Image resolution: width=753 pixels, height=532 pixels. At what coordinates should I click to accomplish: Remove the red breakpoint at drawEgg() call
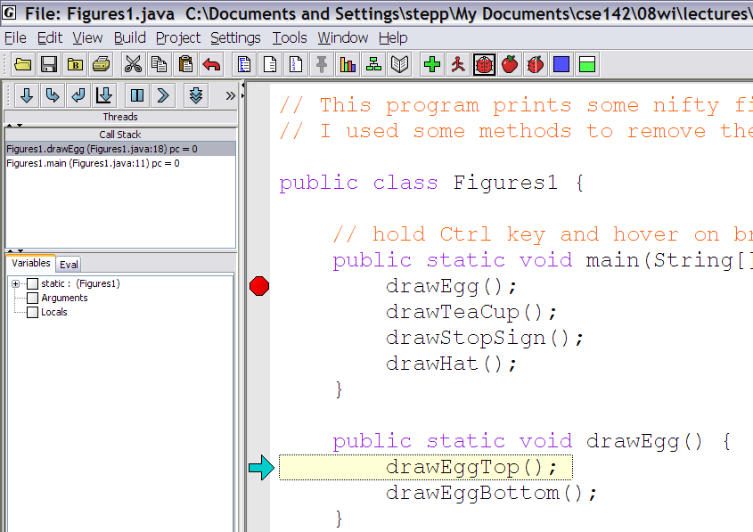tap(259, 286)
